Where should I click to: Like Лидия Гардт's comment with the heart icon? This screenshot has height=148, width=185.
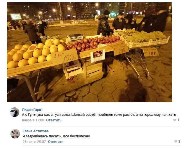[x=175, y=120]
